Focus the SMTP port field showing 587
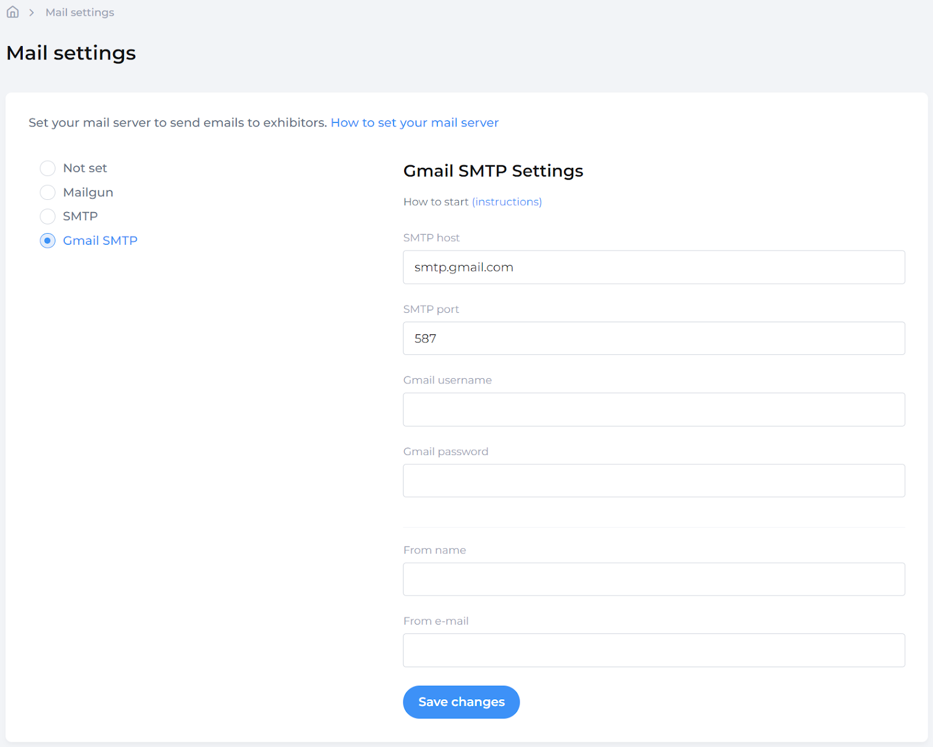The height and width of the screenshot is (747, 933). pyautogui.click(x=654, y=339)
